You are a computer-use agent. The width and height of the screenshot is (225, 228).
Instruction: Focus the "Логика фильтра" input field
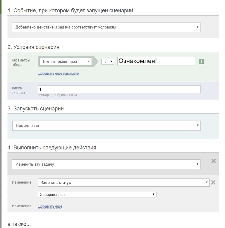click(119, 89)
